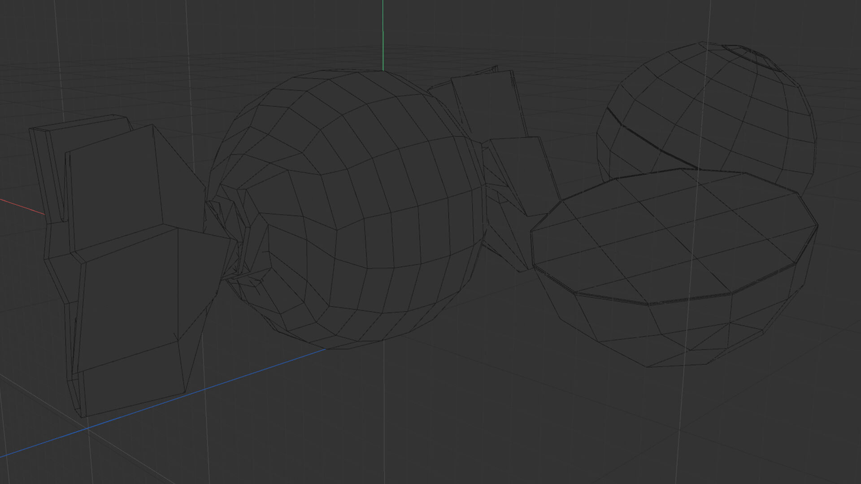Click the red axis line at left edge

[x=22, y=207]
